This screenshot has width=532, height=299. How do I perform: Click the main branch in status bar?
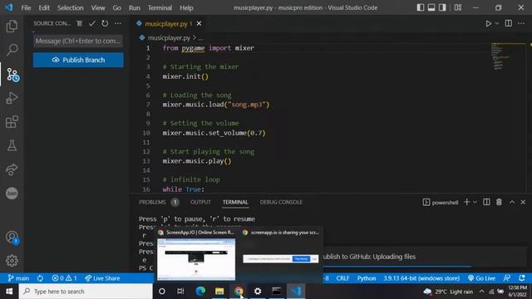point(18,278)
